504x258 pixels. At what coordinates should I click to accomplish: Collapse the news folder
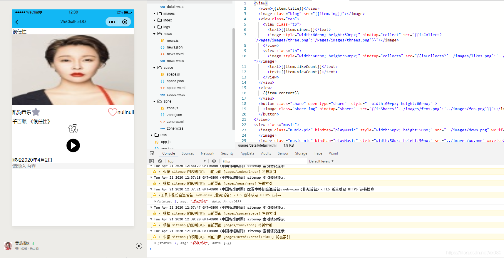pyautogui.click(x=154, y=34)
